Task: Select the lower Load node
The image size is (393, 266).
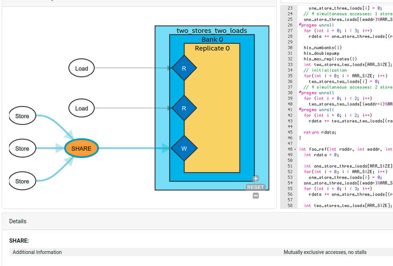Action: pyautogui.click(x=81, y=108)
